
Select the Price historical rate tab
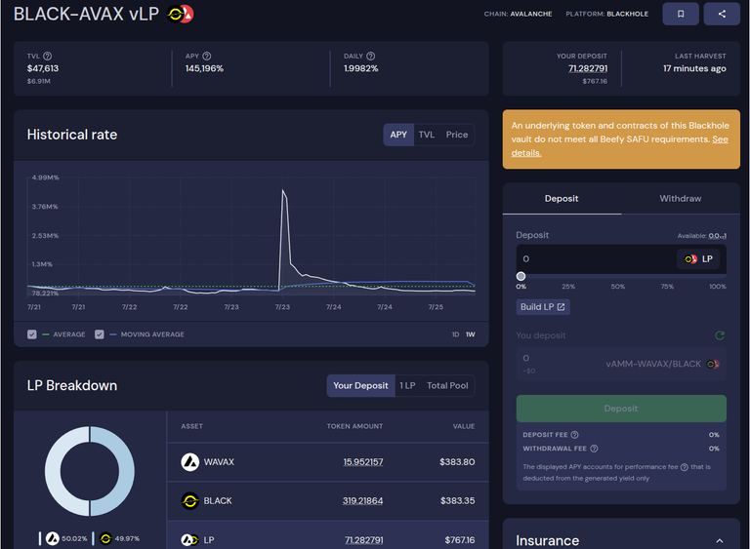click(457, 135)
